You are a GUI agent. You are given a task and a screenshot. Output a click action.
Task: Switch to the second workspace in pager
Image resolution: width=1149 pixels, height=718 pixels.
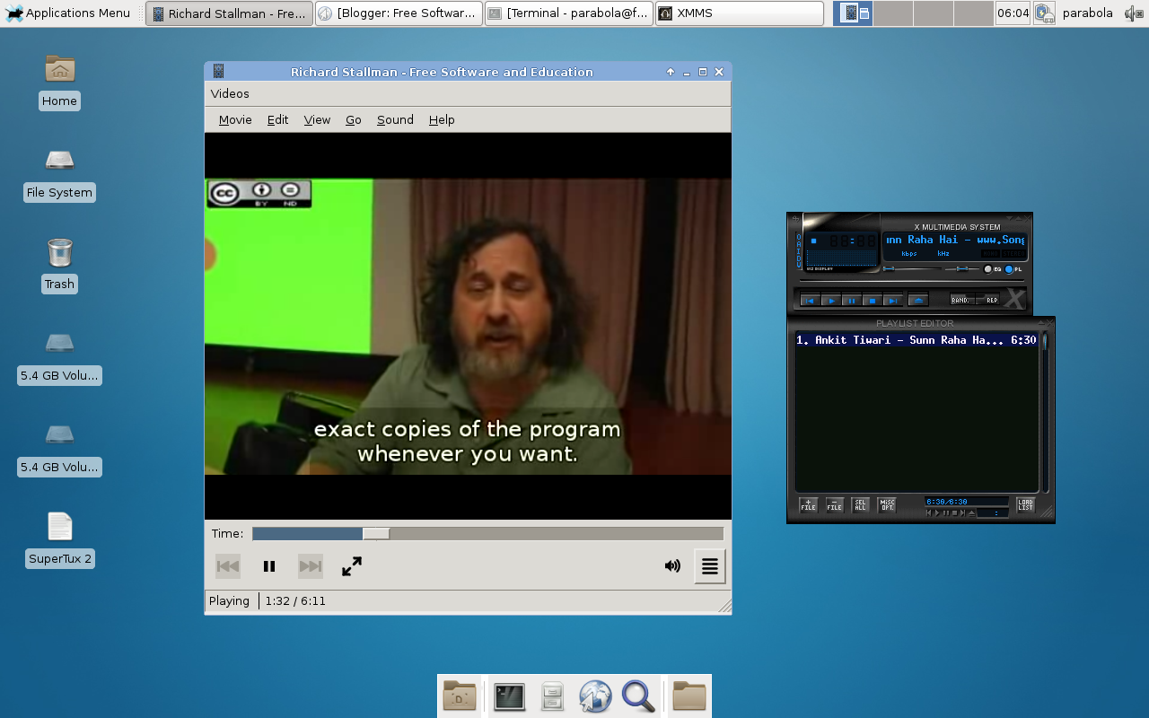coord(893,13)
